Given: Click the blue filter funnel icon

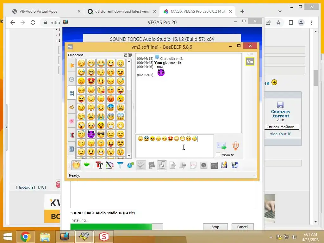Looking at the screenshot, I should 120,165.
